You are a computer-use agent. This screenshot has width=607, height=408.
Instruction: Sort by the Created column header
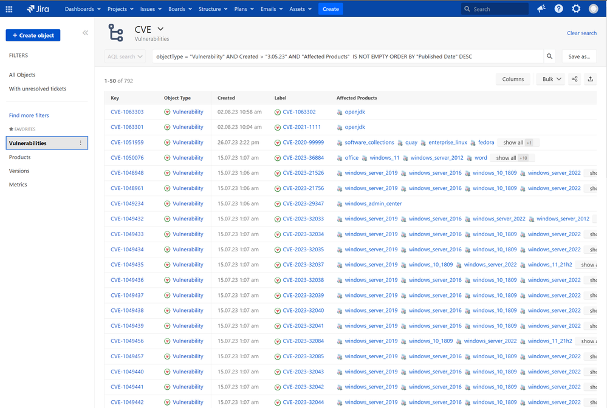tap(226, 98)
